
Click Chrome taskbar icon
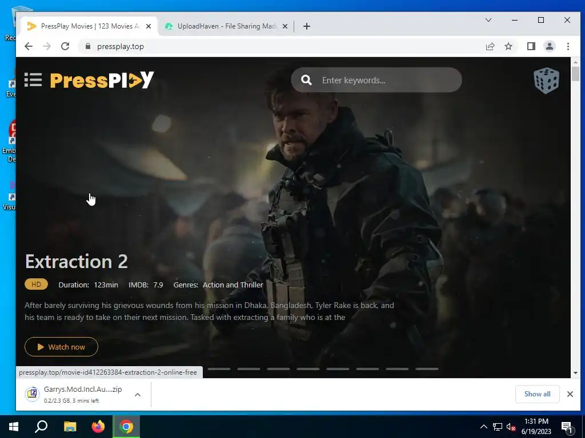(126, 427)
